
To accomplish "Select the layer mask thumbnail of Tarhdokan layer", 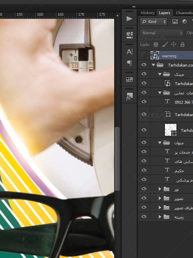I will point(170,130).
